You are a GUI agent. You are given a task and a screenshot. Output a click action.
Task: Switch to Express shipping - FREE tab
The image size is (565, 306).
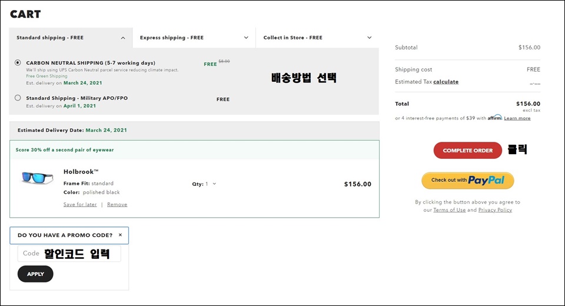click(x=194, y=38)
